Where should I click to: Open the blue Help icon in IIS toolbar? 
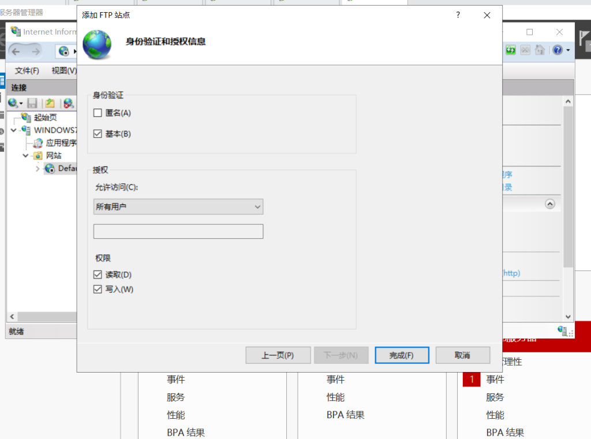coord(558,50)
